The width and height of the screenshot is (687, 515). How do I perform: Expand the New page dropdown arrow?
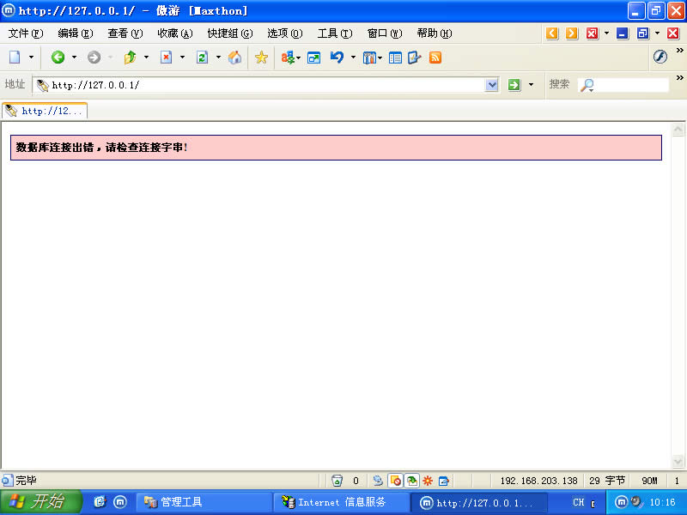pos(31,58)
